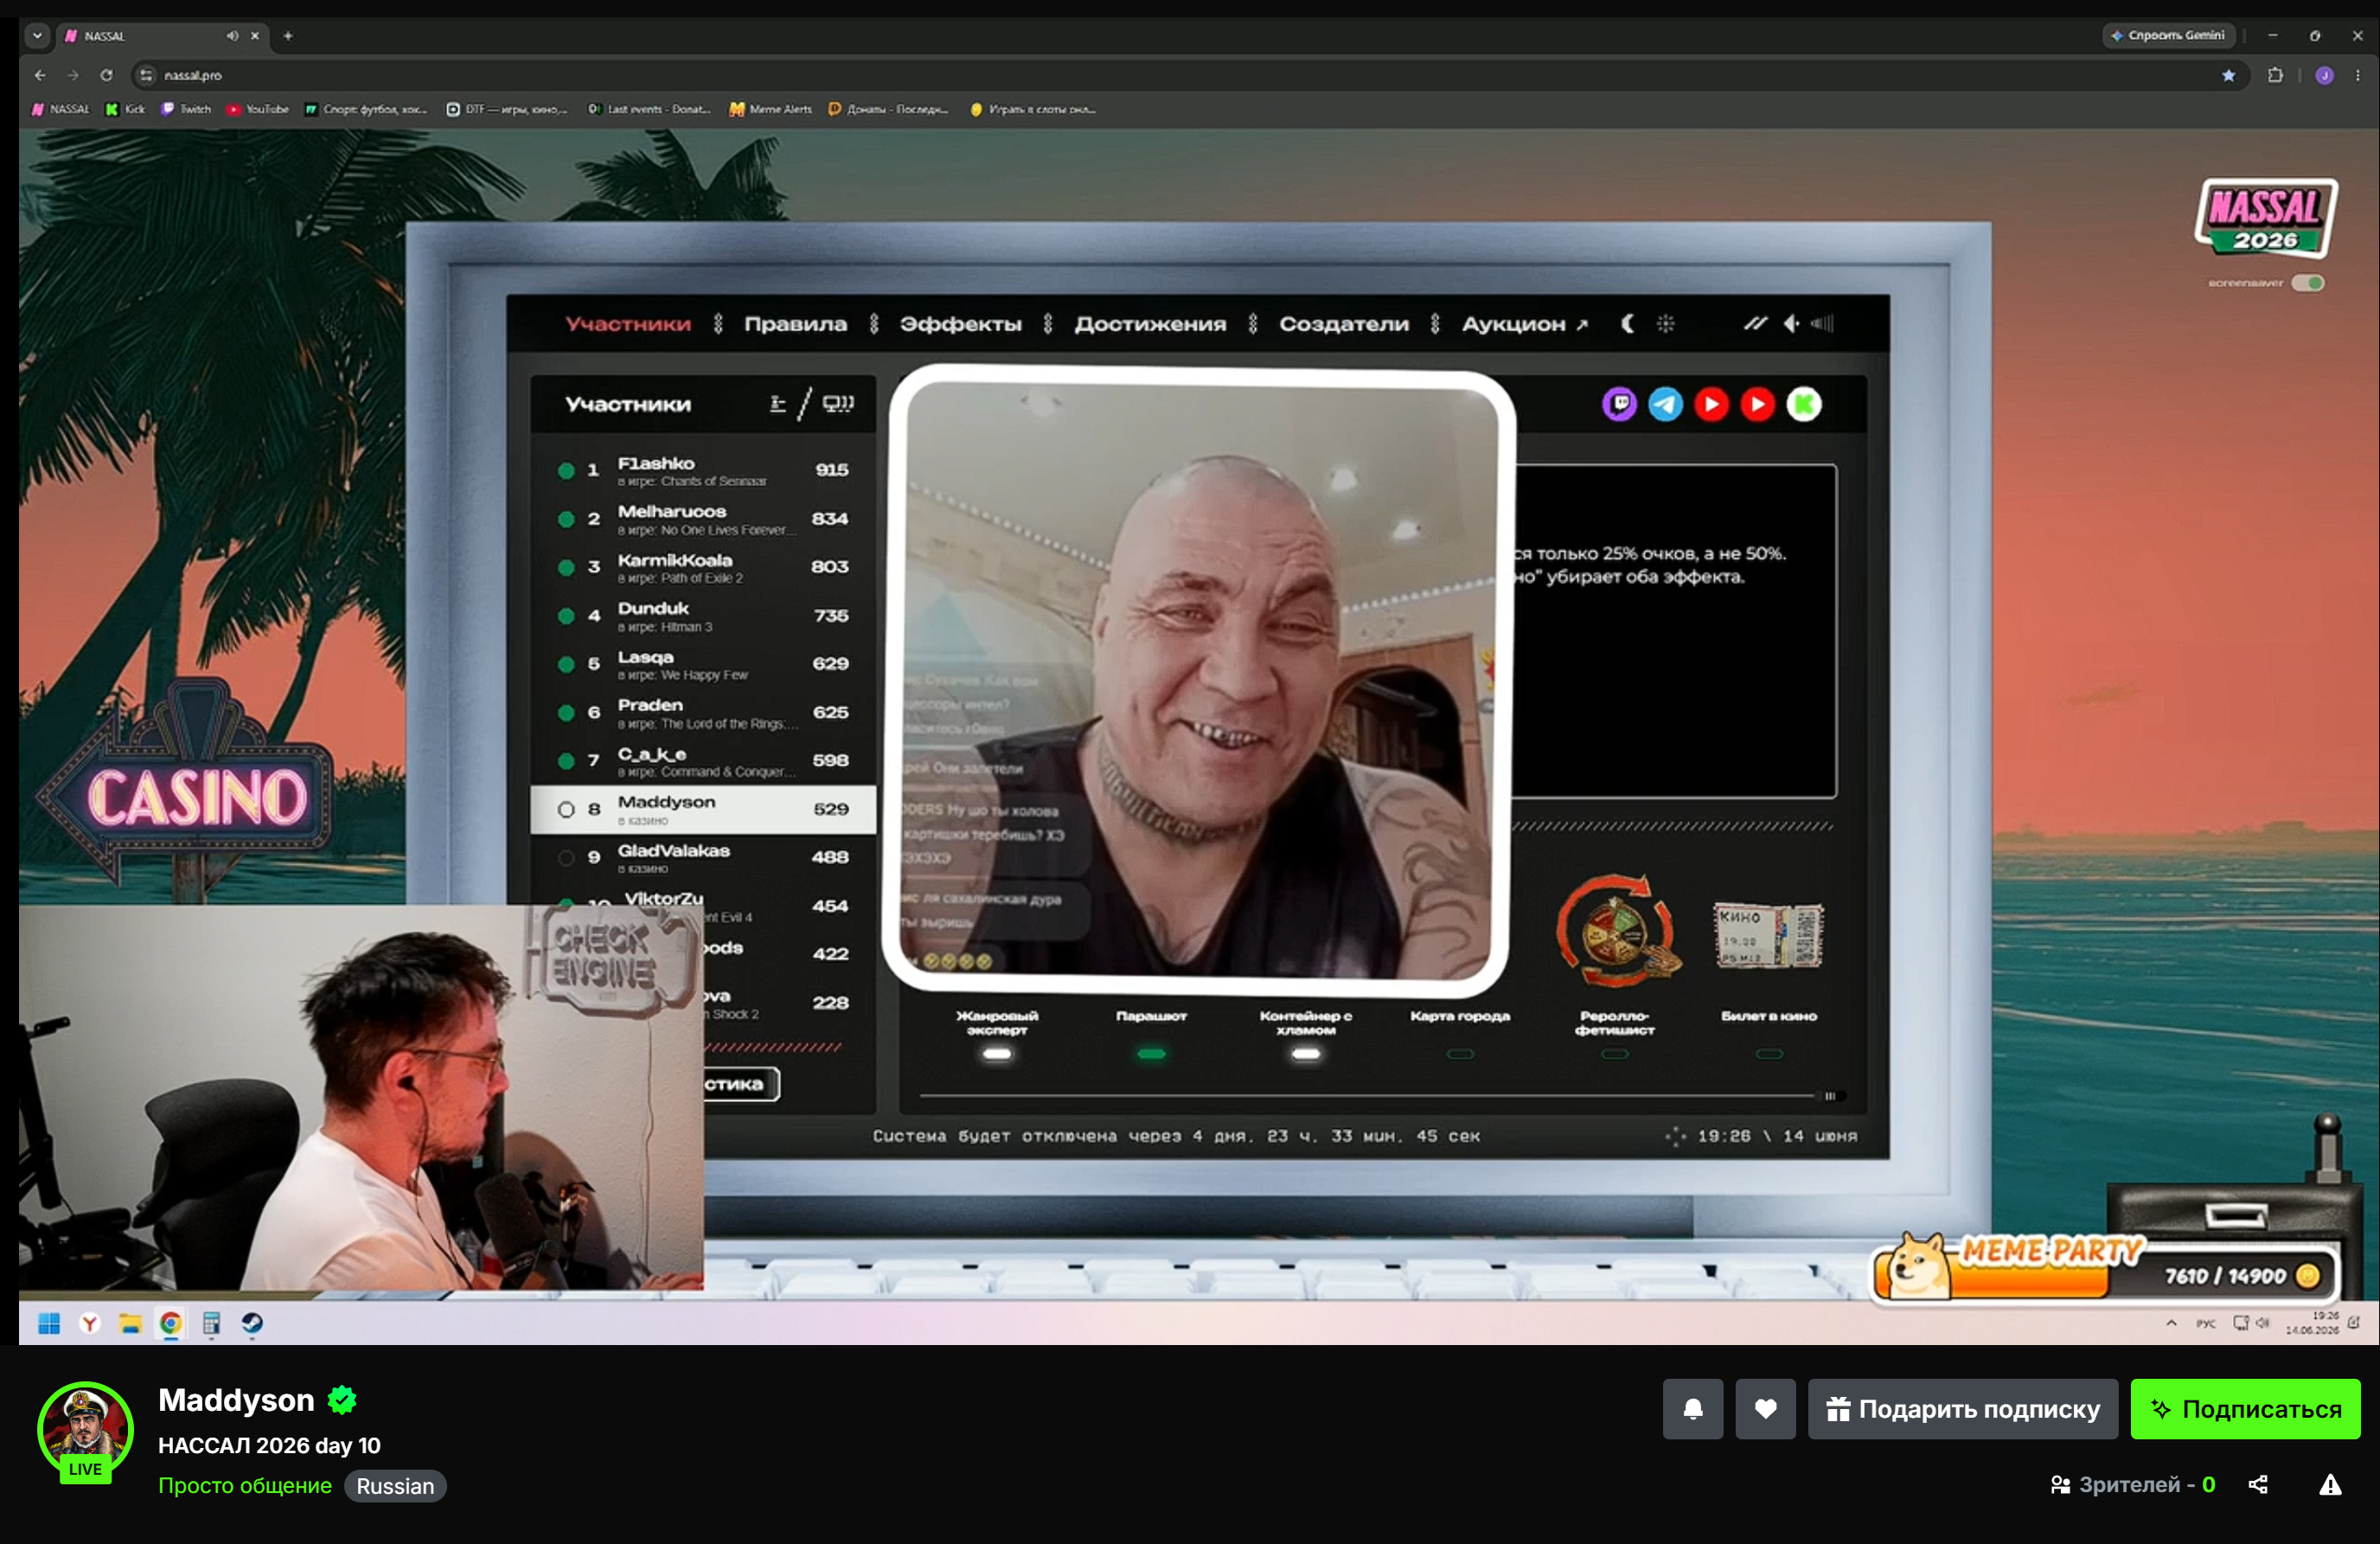Select radio circle beside Maddyson row
Image resolution: width=2380 pixels, height=1544 pixels.
click(566, 809)
